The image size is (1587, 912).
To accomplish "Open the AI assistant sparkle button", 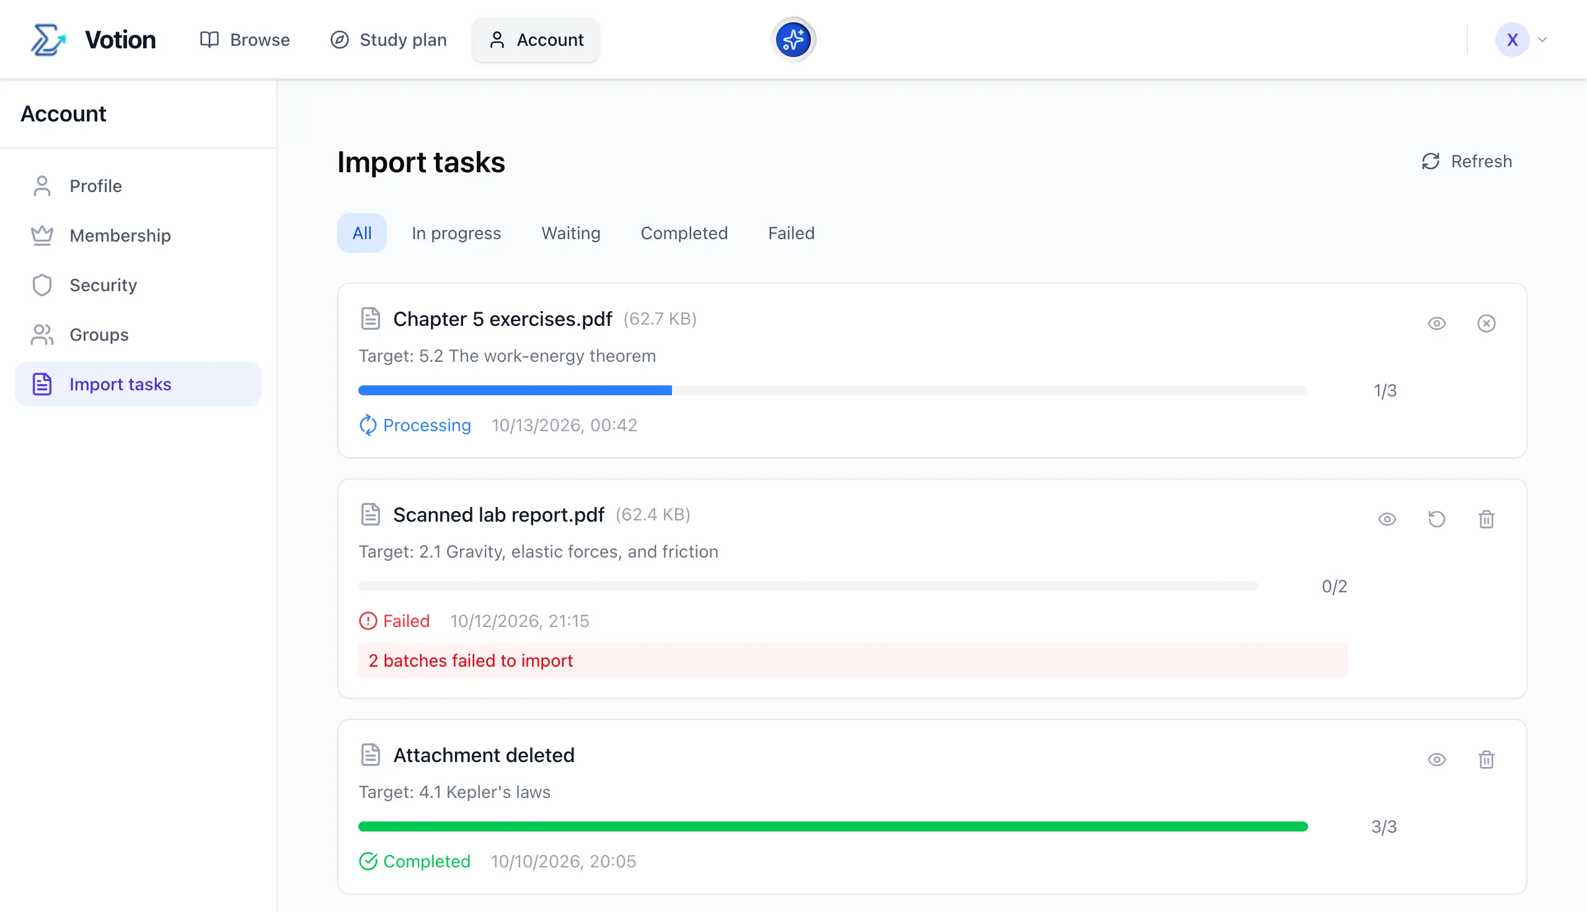I will 792,40.
